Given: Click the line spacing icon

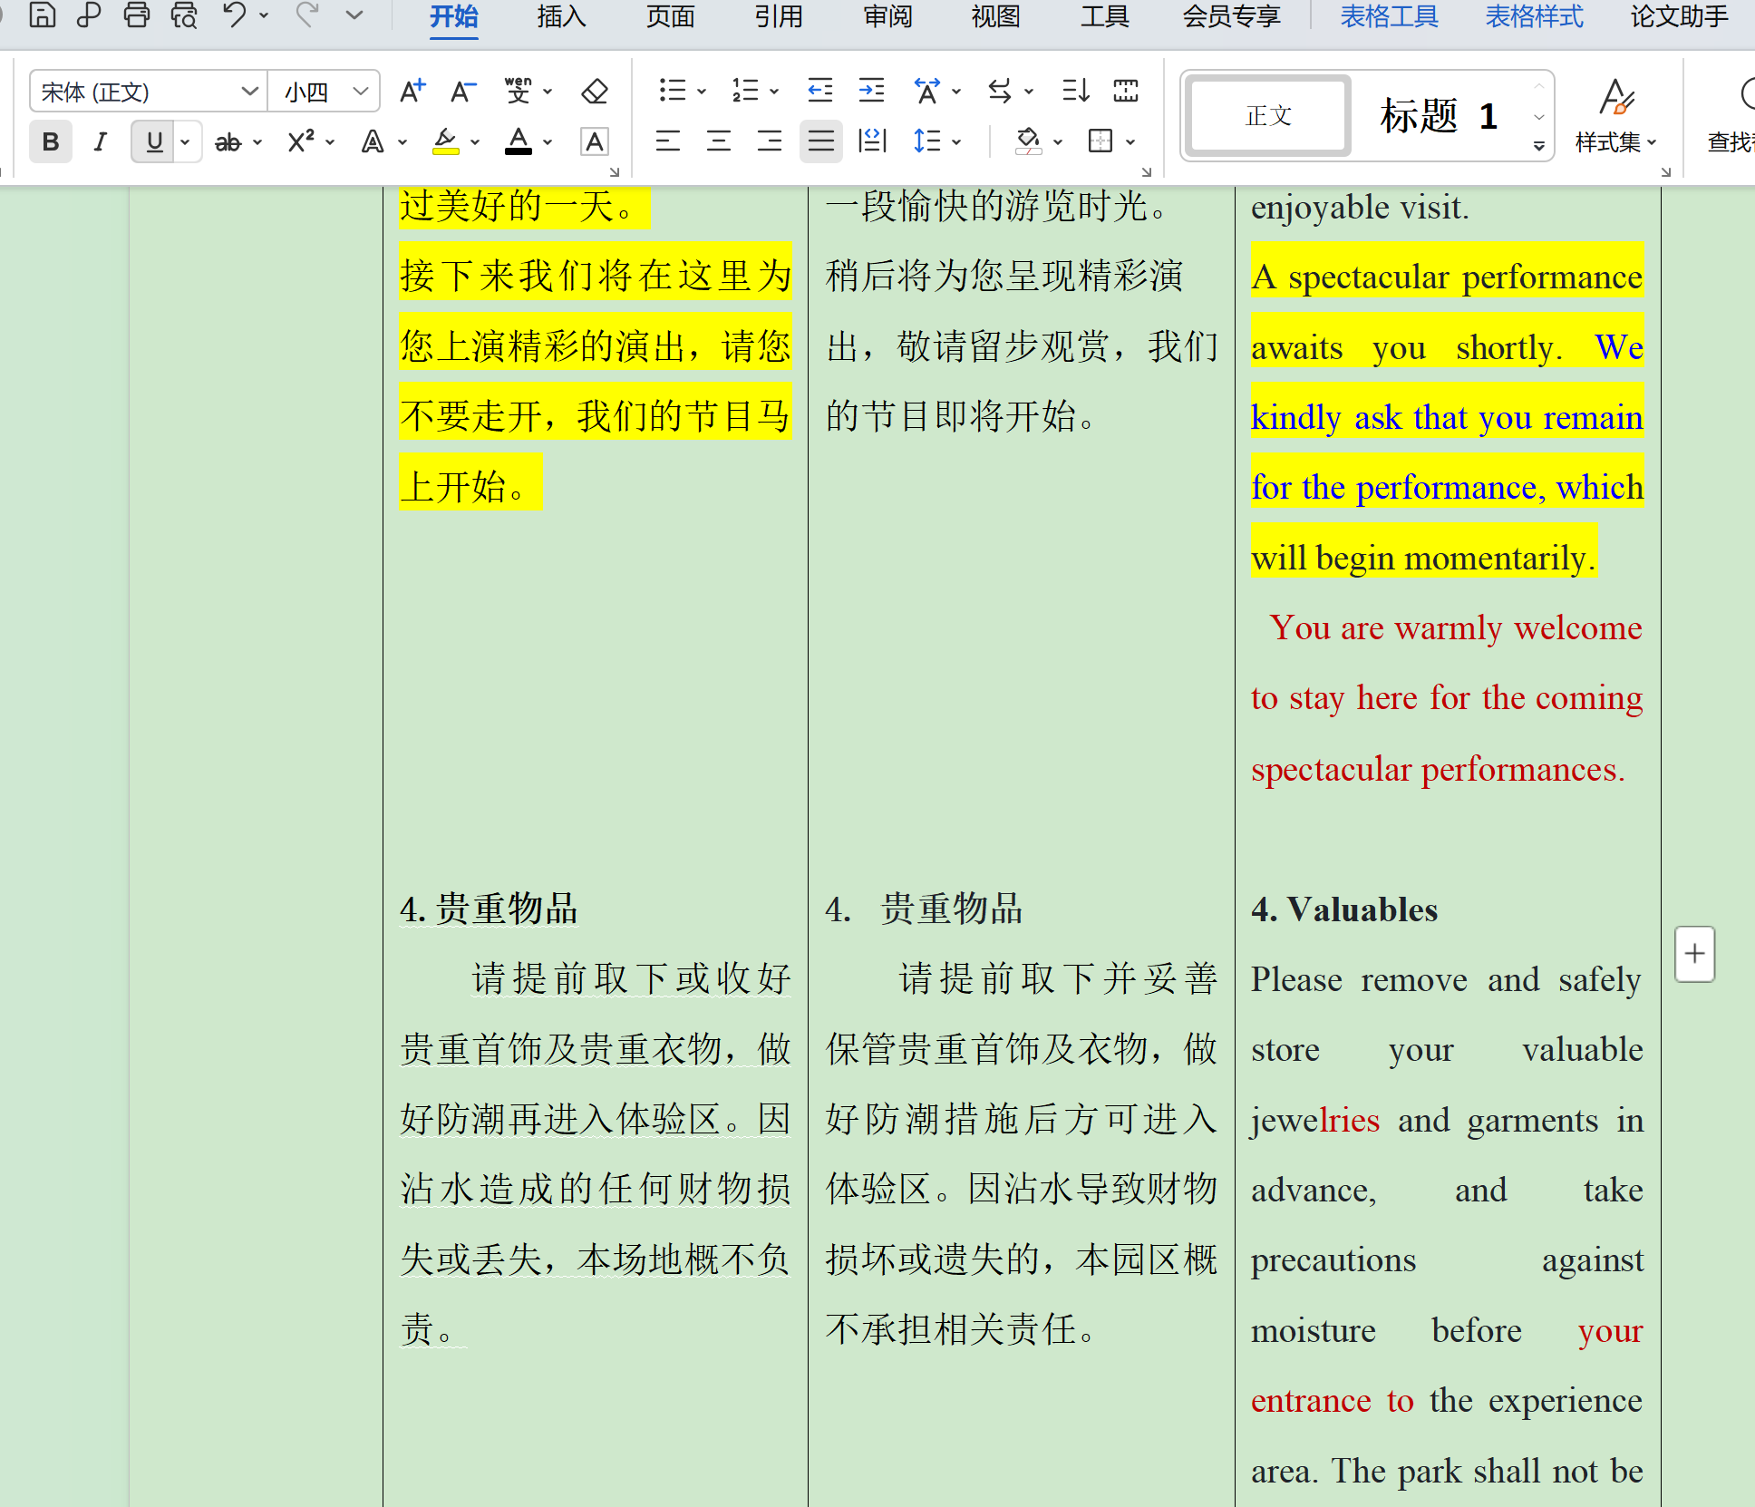Looking at the screenshot, I should coord(926,141).
